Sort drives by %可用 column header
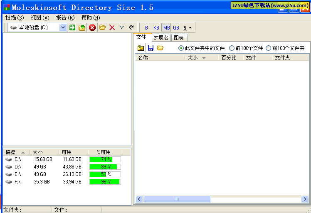Viewport: 311px width, 213px height. tap(104, 152)
